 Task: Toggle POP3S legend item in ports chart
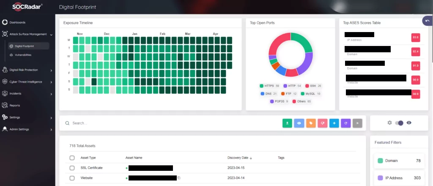[x=279, y=101]
